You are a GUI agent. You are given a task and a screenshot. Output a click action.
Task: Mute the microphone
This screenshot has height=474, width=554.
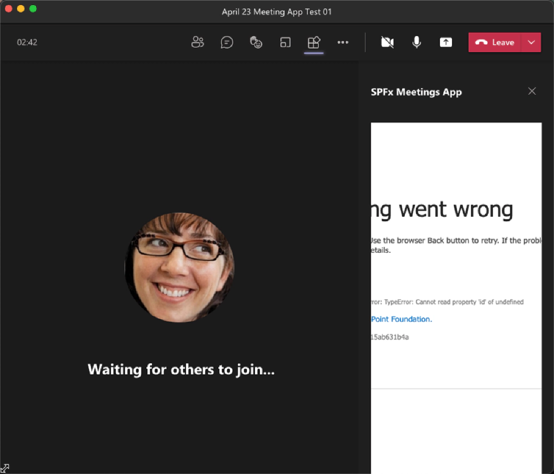coord(417,43)
